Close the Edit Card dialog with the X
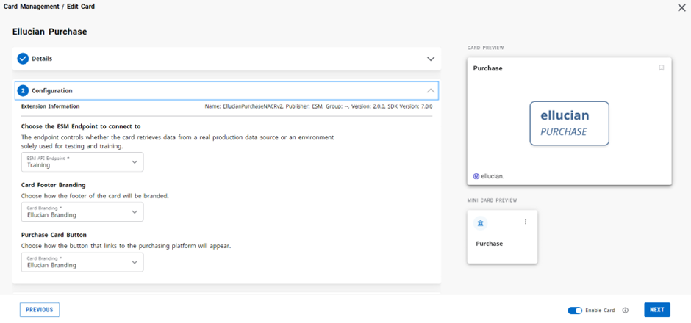Viewport: 691px width, 323px height. coord(681,7)
